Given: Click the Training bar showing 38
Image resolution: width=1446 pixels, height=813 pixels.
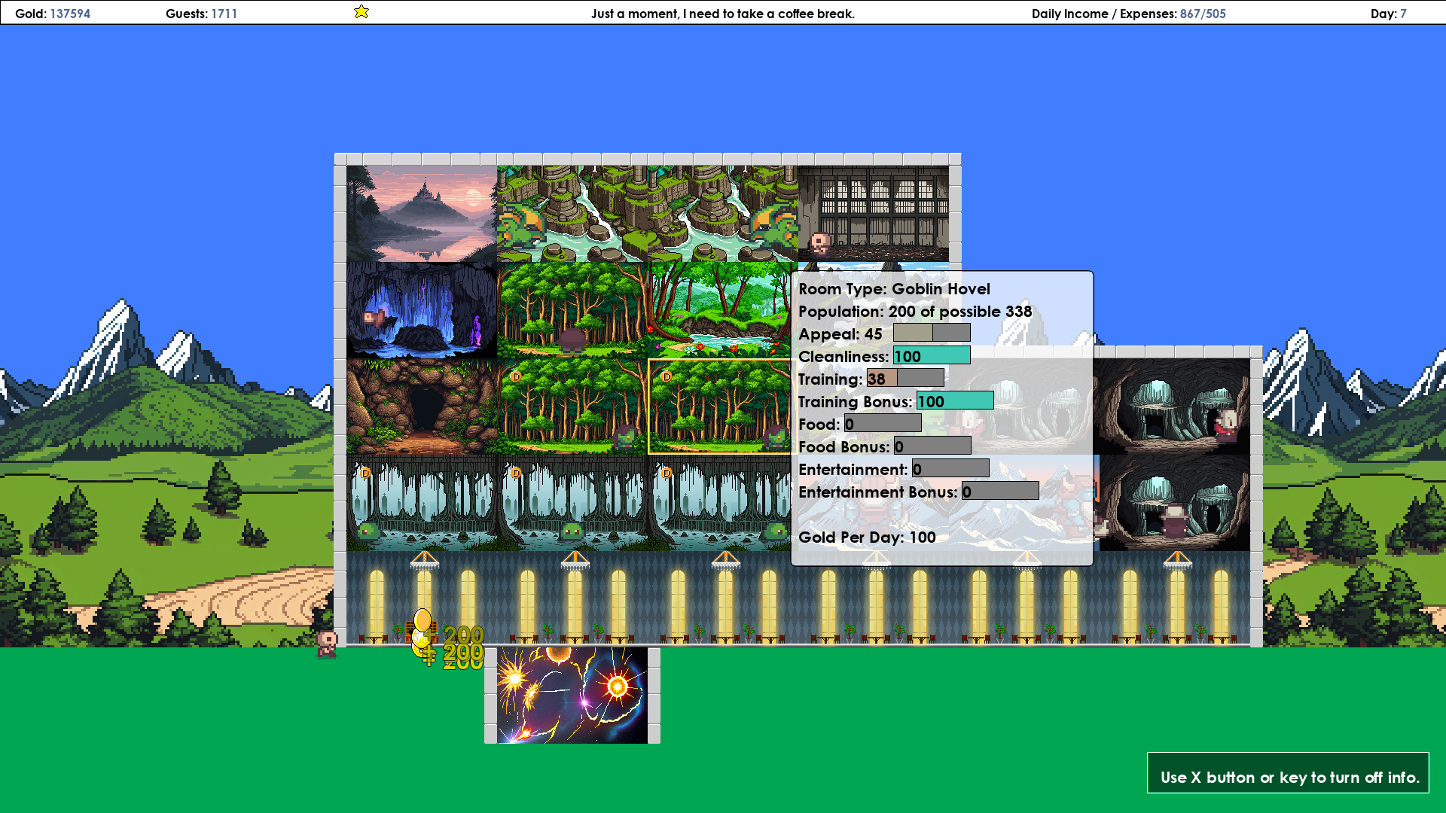Looking at the screenshot, I should coord(905,379).
